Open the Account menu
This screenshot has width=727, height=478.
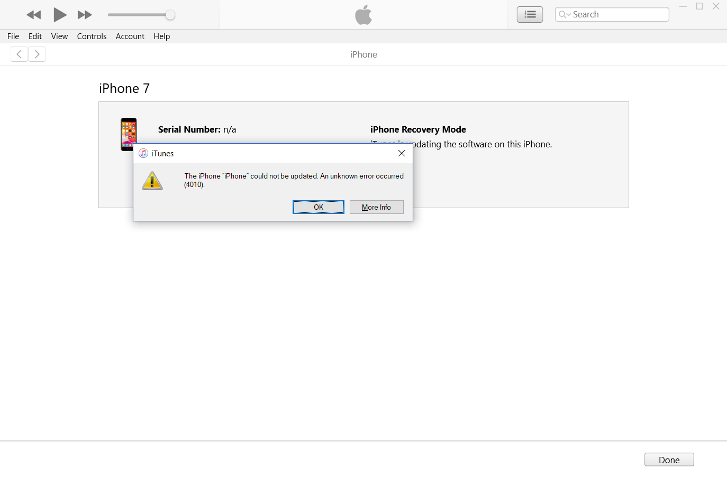point(130,36)
